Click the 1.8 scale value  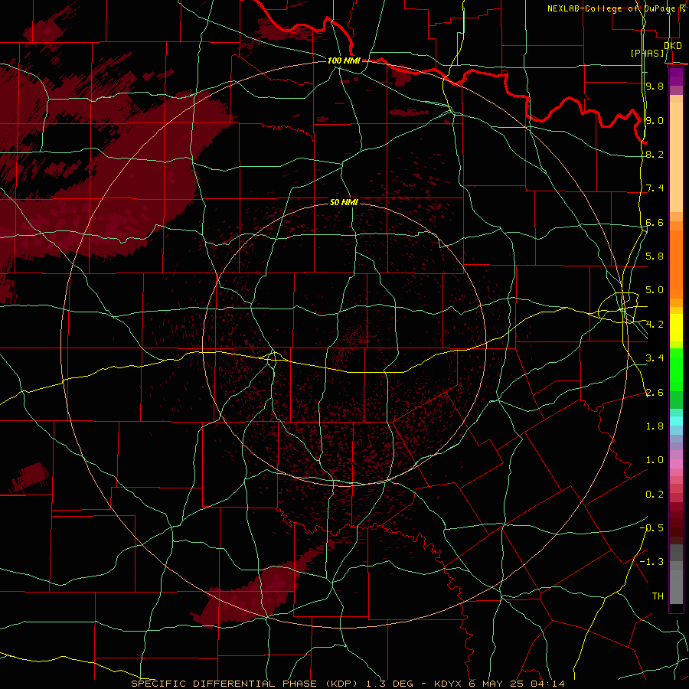(655, 426)
